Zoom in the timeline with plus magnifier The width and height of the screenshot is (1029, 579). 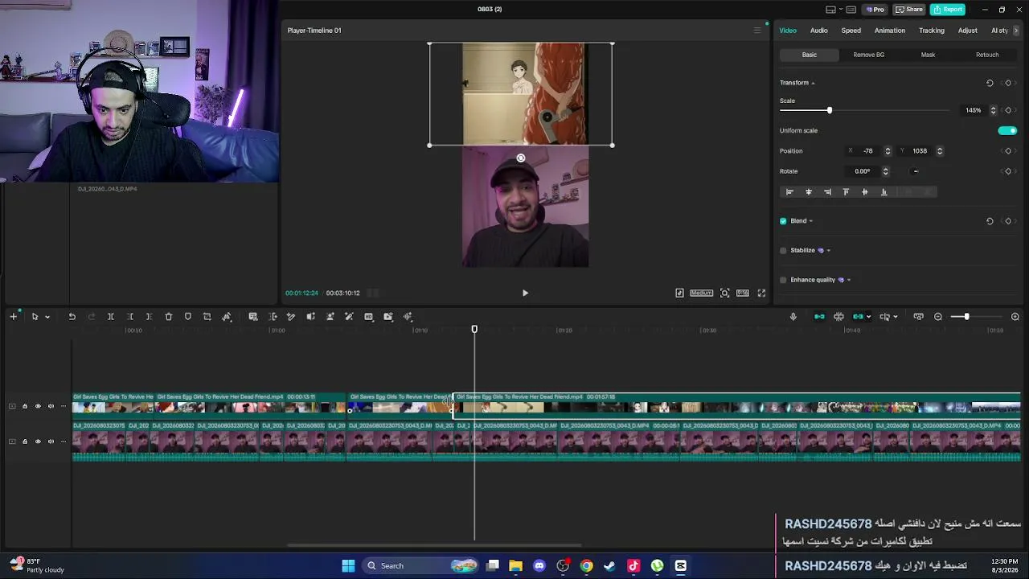tap(1015, 317)
